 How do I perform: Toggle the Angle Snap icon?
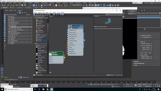(x=62, y=5)
